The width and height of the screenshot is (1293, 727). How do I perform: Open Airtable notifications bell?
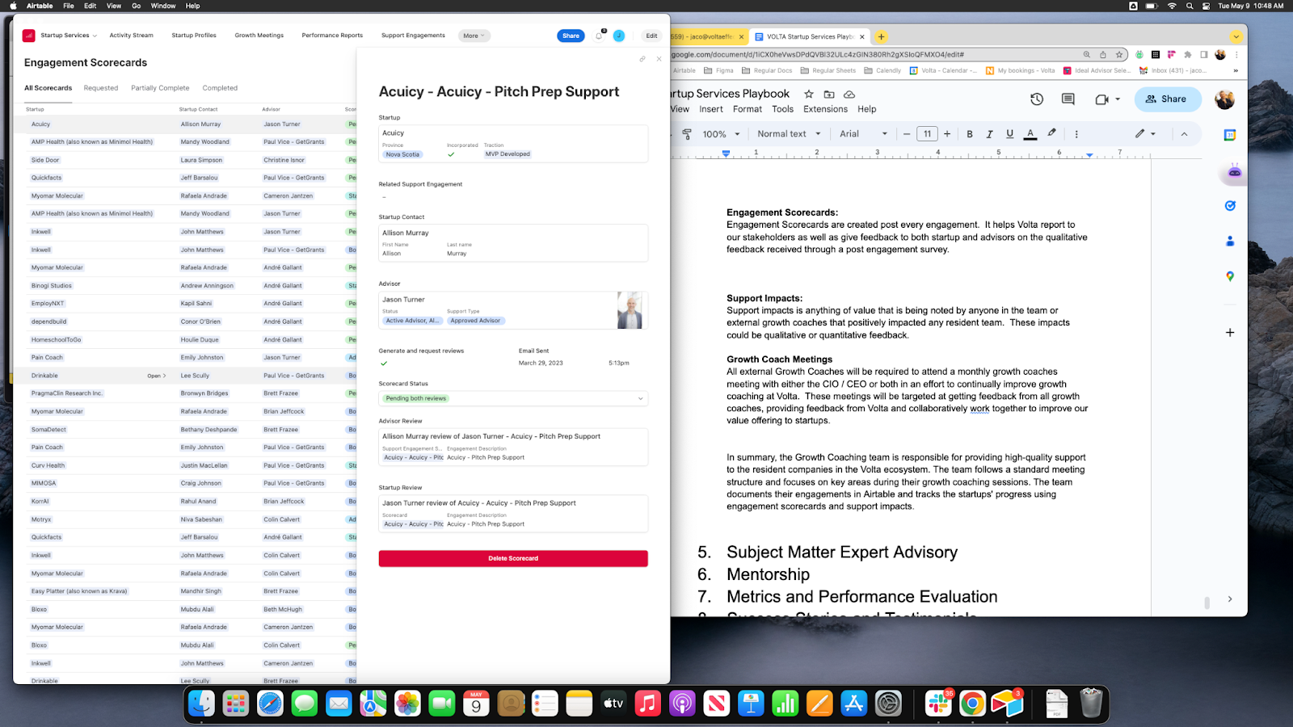tap(599, 36)
